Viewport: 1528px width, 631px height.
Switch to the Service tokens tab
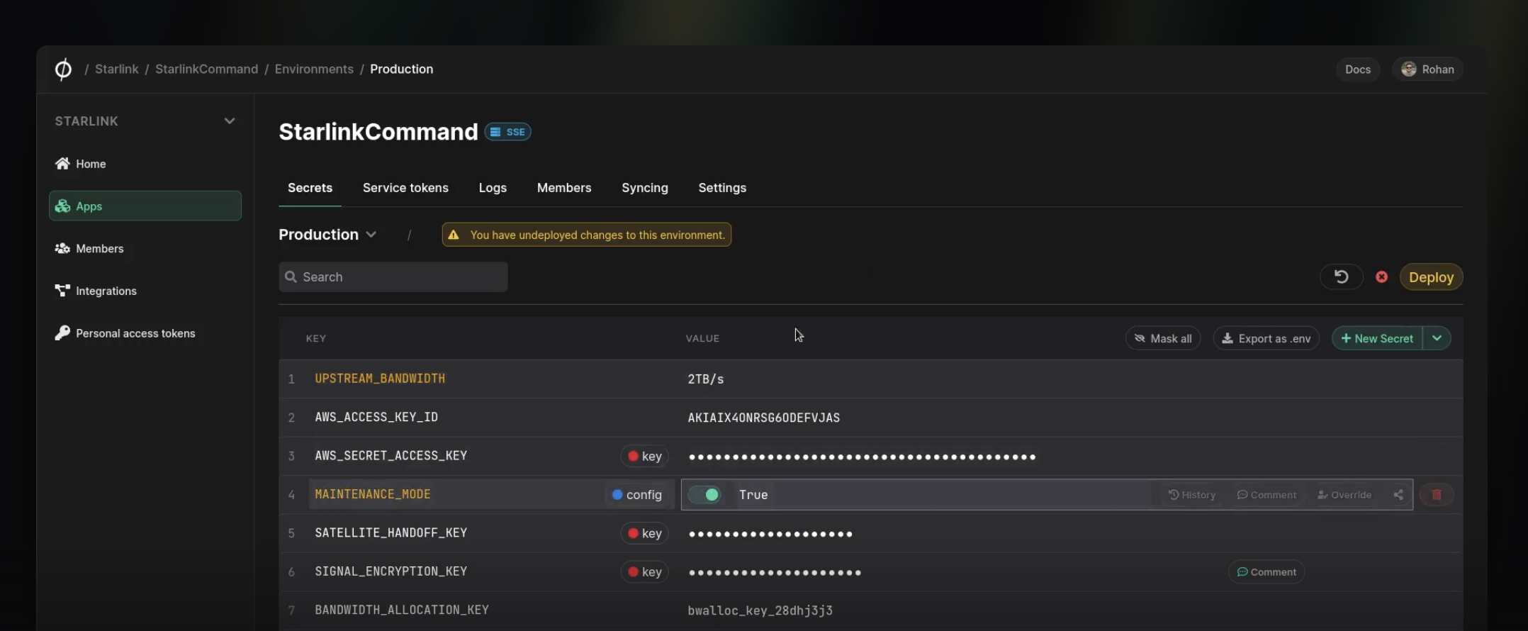(x=405, y=188)
